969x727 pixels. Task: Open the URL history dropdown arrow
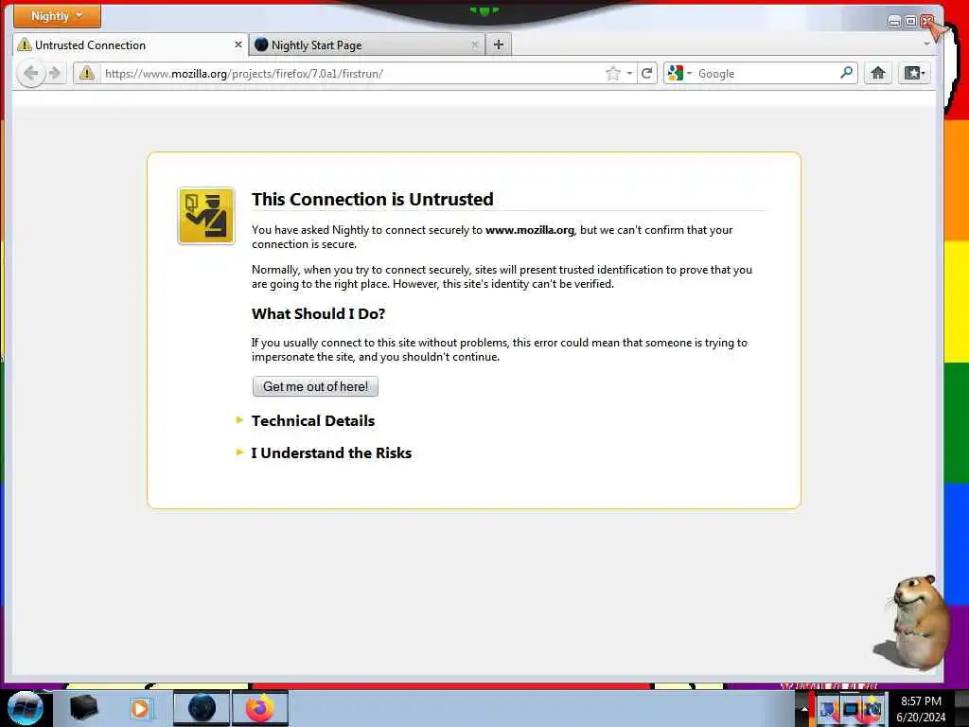click(629, 74)
